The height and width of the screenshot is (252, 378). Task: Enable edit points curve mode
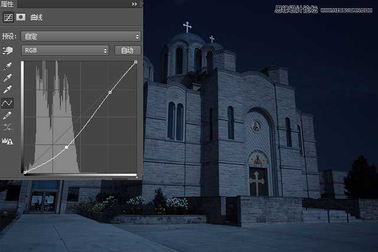point(8,103)
